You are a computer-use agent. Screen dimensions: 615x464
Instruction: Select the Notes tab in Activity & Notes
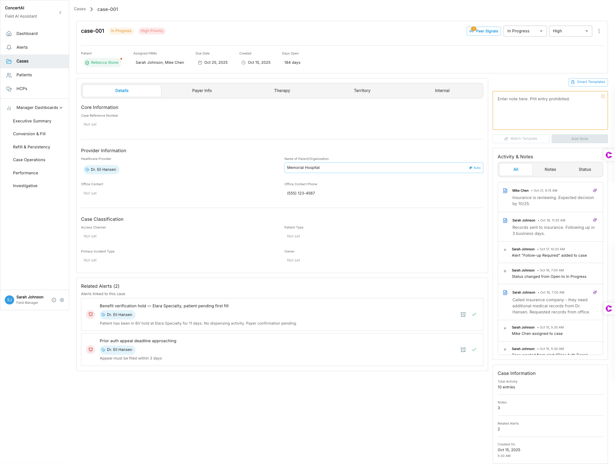point(550,170)
